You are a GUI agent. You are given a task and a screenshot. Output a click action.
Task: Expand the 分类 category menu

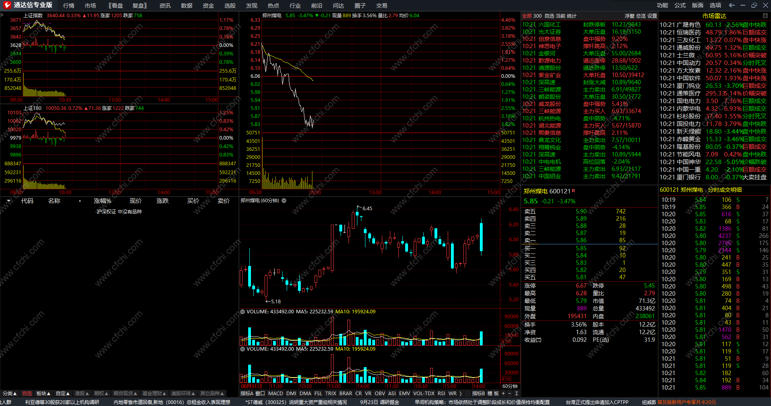pyautogui.click(x=10, y=394)
